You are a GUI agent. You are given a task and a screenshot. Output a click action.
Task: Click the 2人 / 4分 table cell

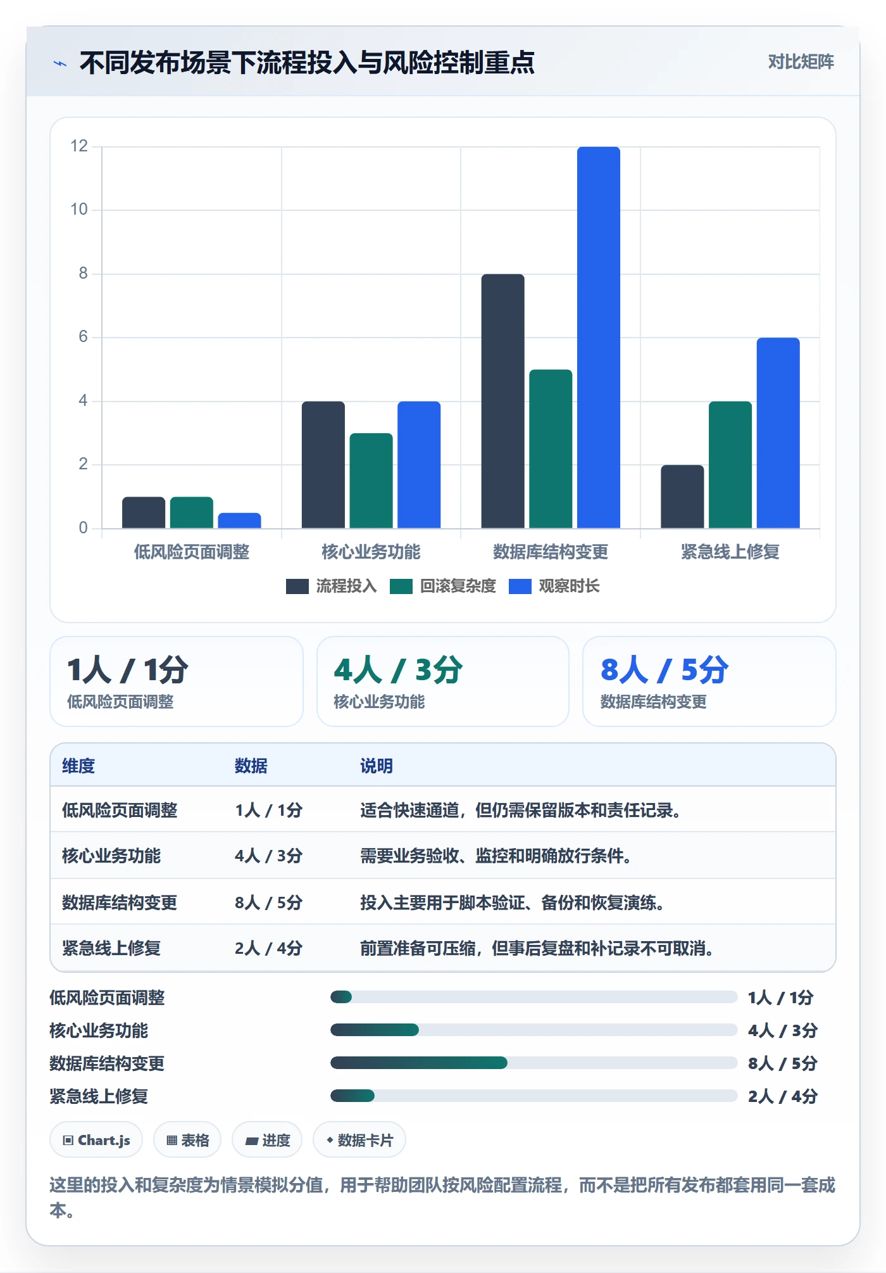pos(269,948)
